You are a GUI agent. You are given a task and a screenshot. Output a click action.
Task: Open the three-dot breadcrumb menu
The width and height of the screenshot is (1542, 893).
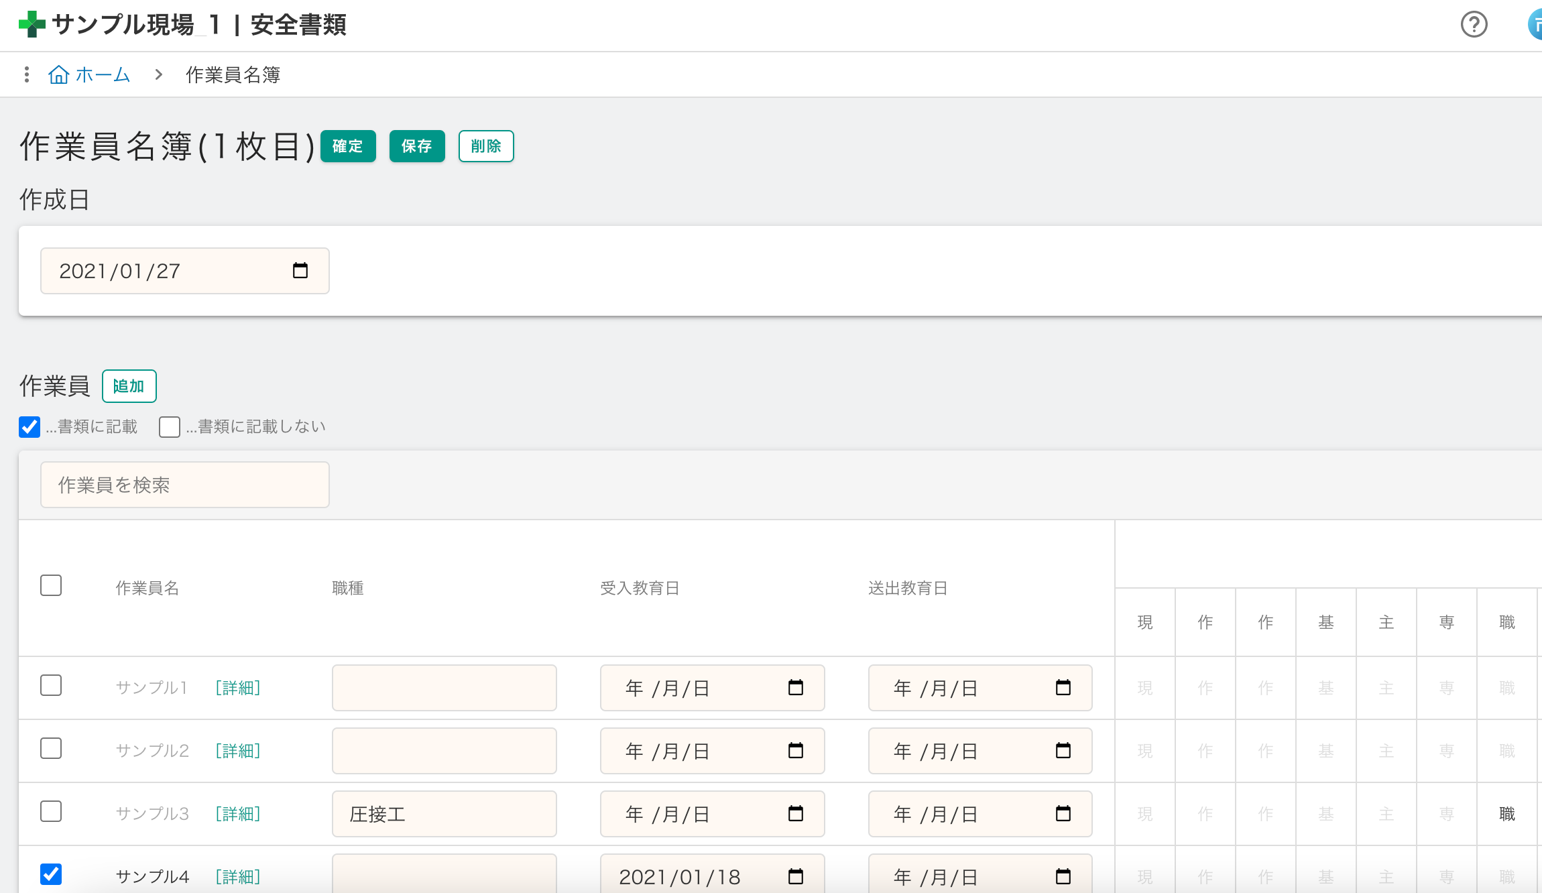(27, 74)
